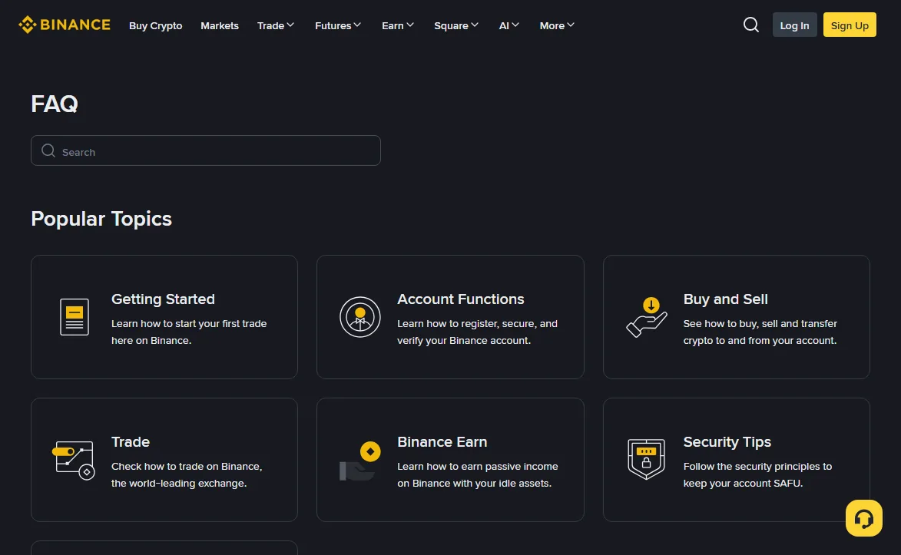This screenshot has width=901, height=555.
Task: Click the Security Tips shield icon
Action: 647,459
